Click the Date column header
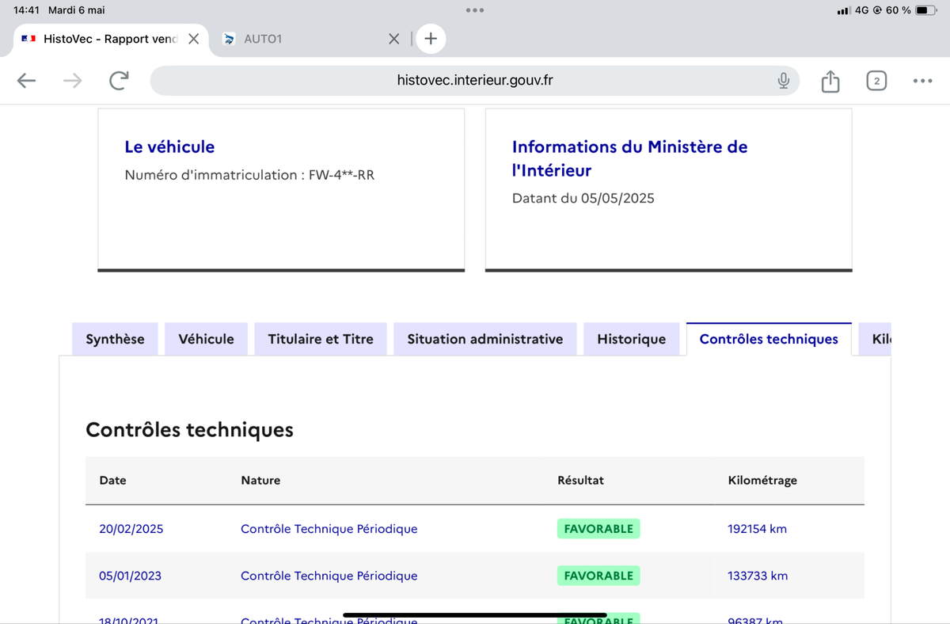 click(112, 480)
